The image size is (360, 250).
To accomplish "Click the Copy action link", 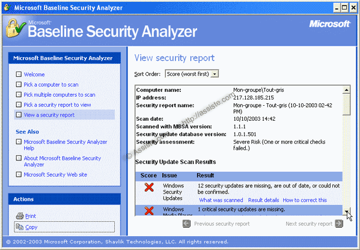I will pyautogui.click(x=31, y=227).
